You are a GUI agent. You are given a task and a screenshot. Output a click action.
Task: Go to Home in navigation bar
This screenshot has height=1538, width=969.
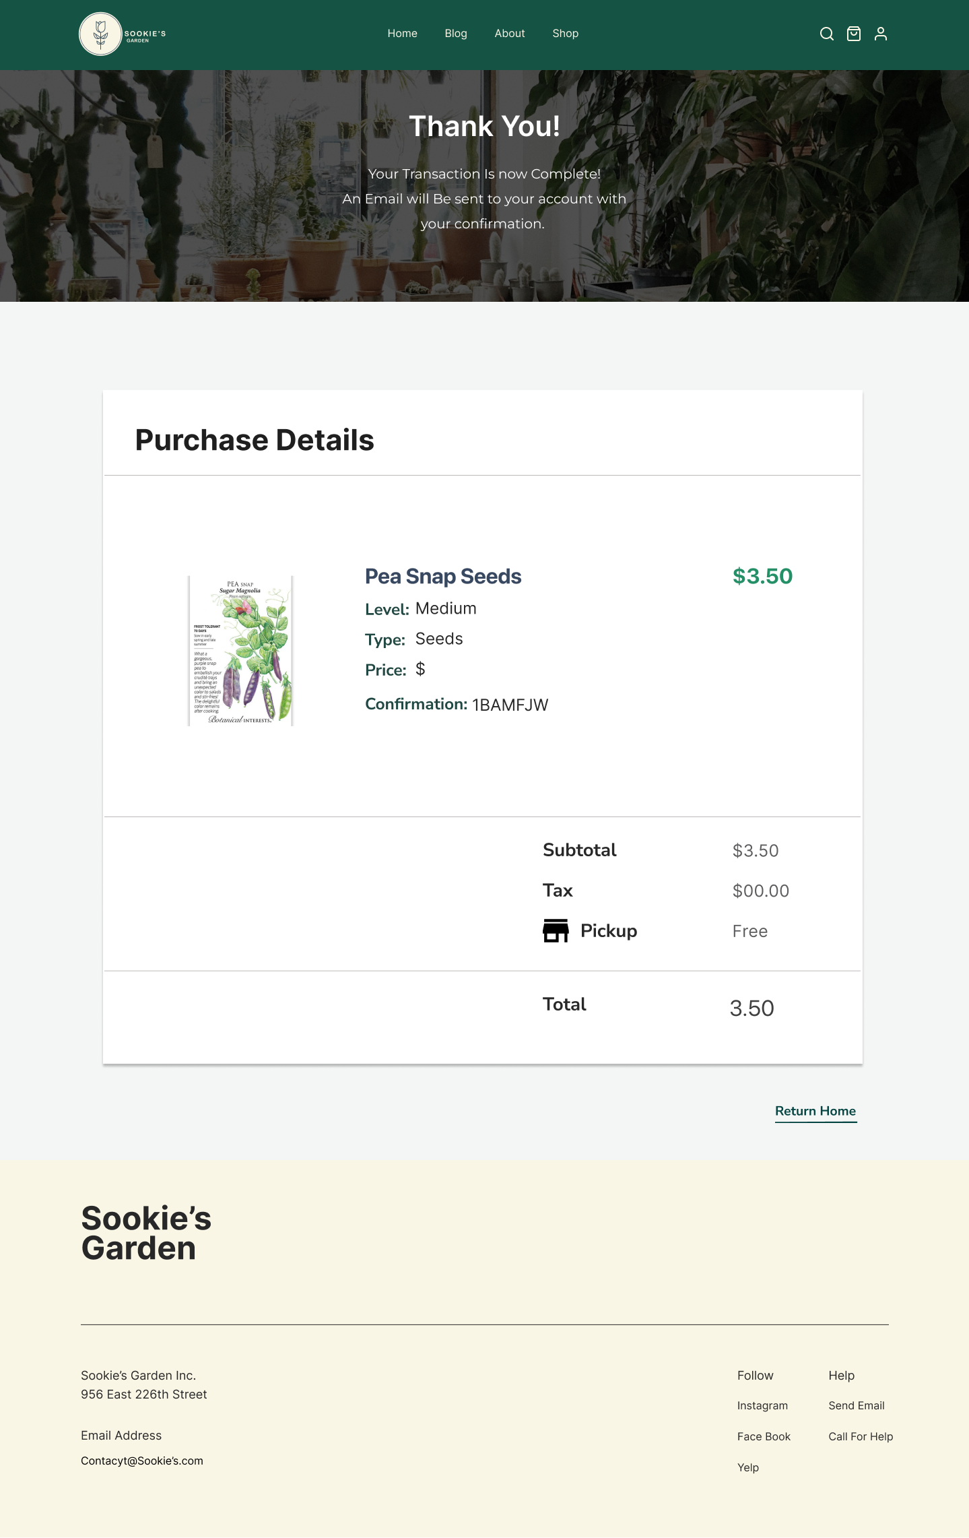click(x=402, y=34)
